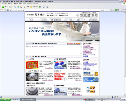Select the 金属スクラップ navigation tab
This screenshot has height=101, width=126.
click(x=81, y=19)
